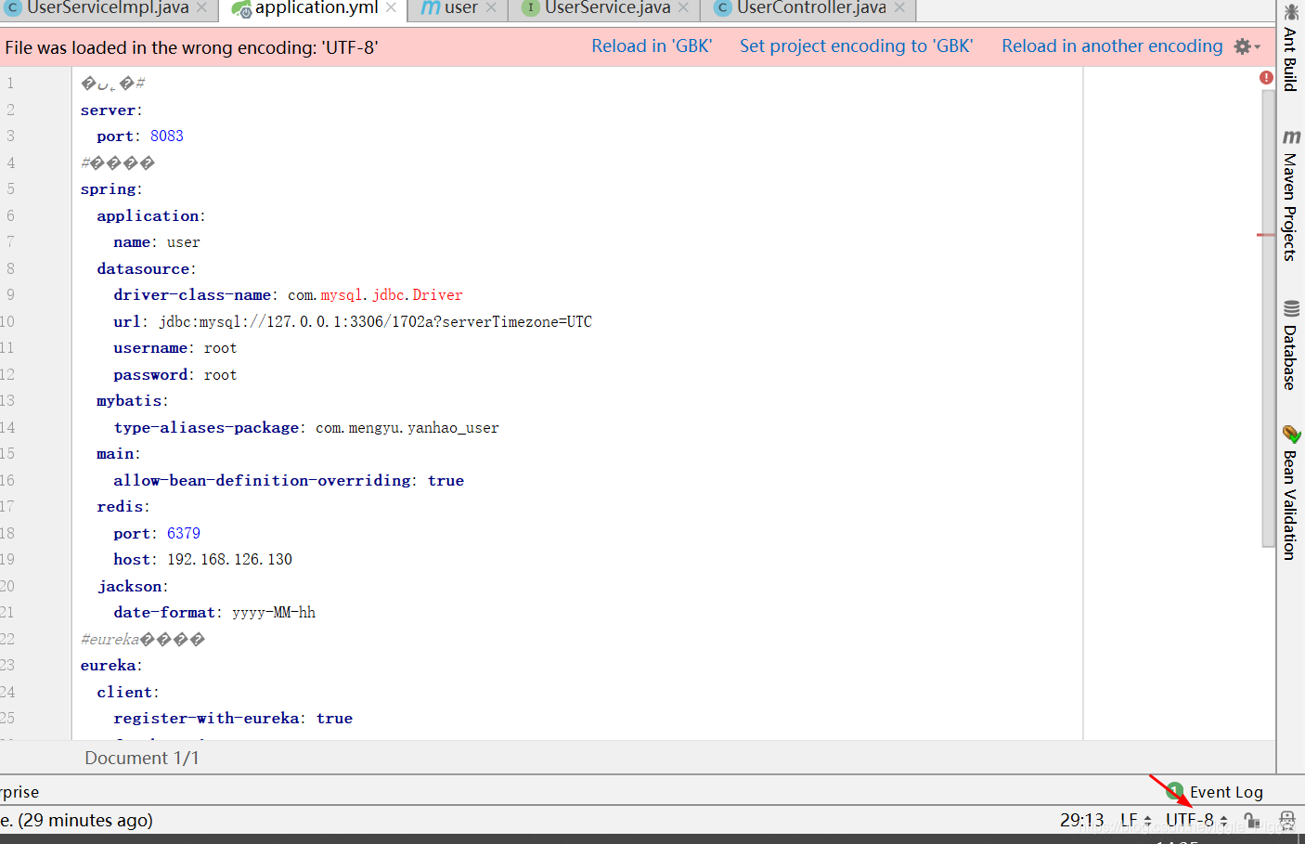Toggle allow-bean-definition-overriding value to false

point(446,480)
